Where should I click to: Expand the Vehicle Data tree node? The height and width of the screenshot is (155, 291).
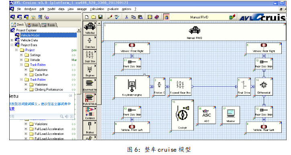(12, 40)
